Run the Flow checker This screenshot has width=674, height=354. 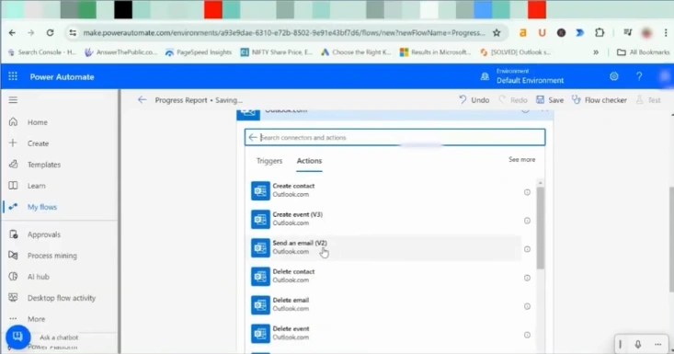600,100
